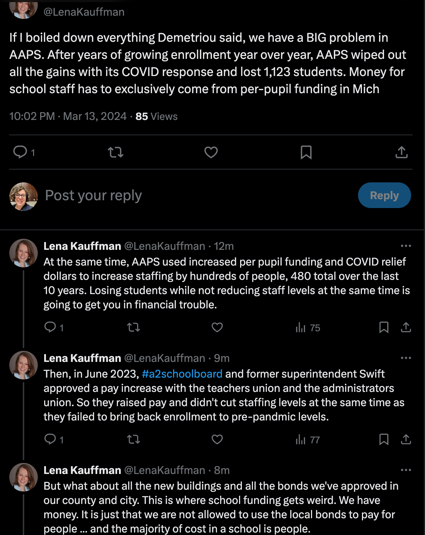The width and height of the screenshot is (425, 535).
Task: Like the reply about increased staffing
Action: pos(217,327)
